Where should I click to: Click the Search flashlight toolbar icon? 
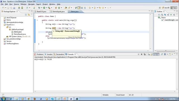(69, 8)
